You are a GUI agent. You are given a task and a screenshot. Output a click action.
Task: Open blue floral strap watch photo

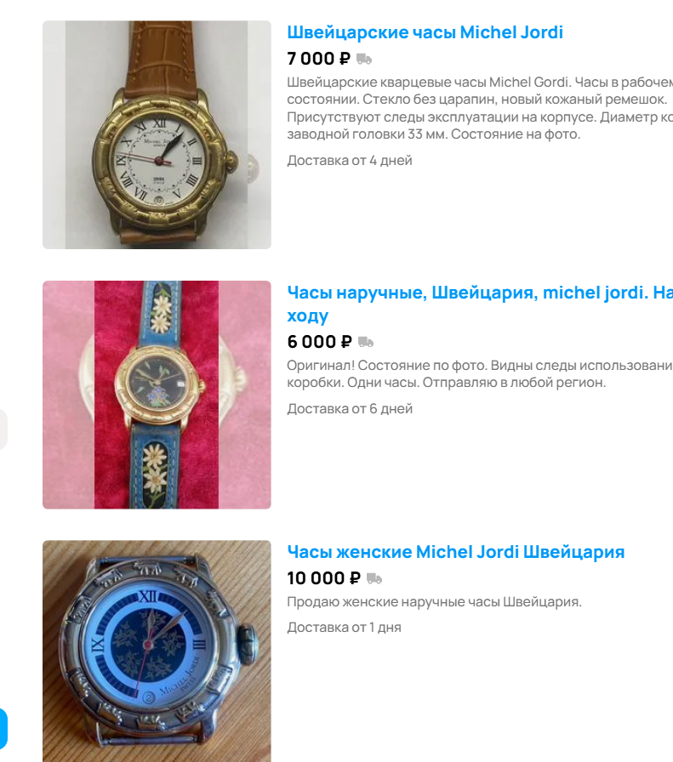[x=157, y=395]
